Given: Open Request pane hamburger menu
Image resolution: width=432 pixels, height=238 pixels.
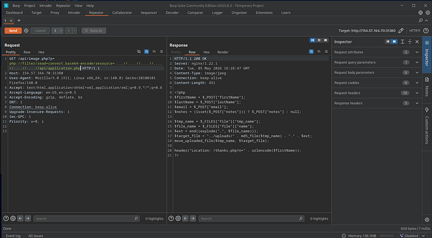Looking at the screenshot, I should click(162, 52).
